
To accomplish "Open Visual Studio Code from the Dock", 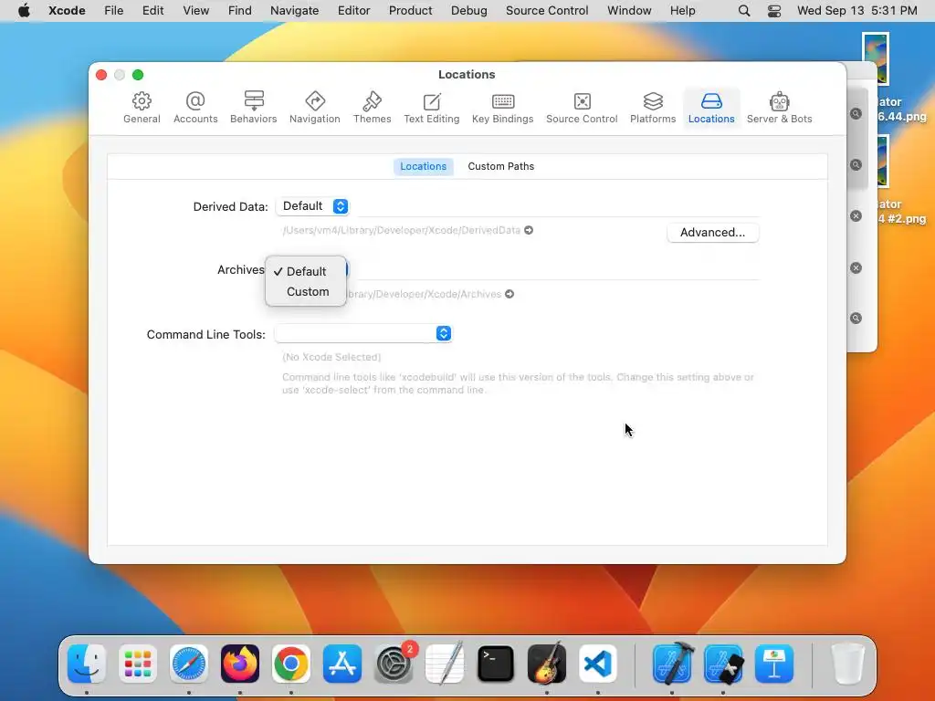I will tap(598, 664).
